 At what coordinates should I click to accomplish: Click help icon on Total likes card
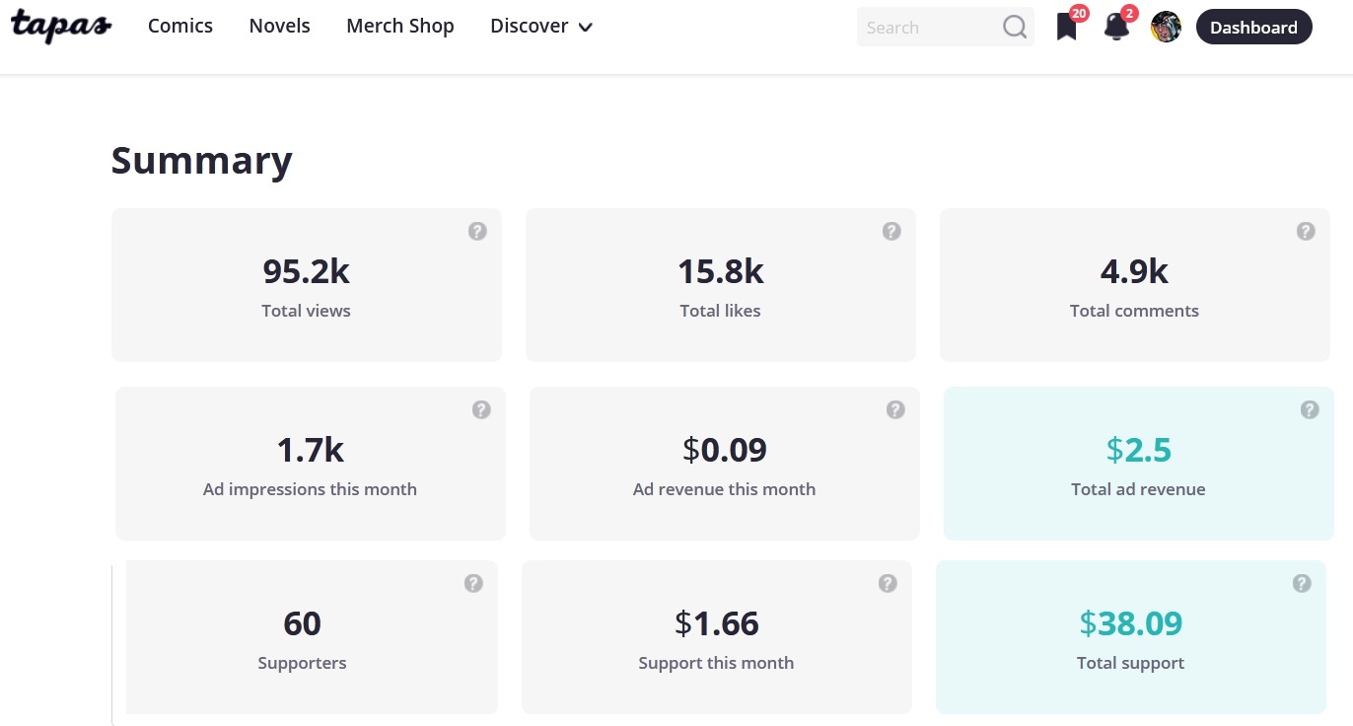coord(891,232)
